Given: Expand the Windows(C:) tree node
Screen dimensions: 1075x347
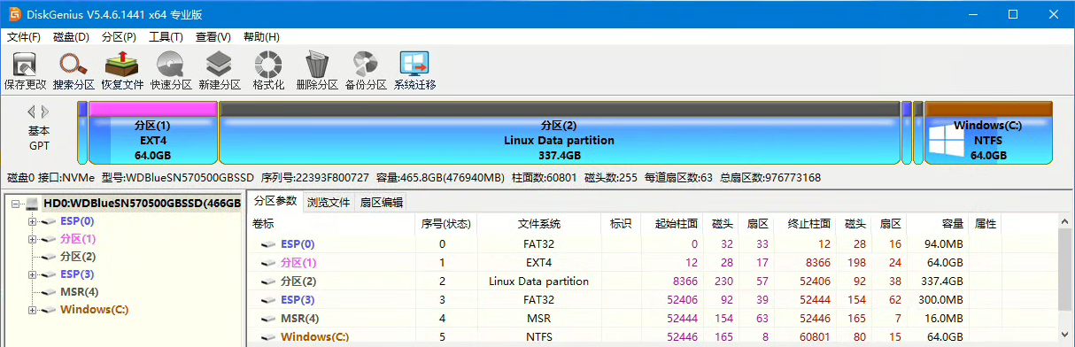Looking at the screenshot, I should (33, 310).
